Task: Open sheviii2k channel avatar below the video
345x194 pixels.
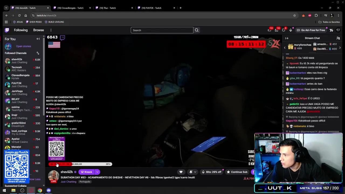Action: click(x=53, y=176)
